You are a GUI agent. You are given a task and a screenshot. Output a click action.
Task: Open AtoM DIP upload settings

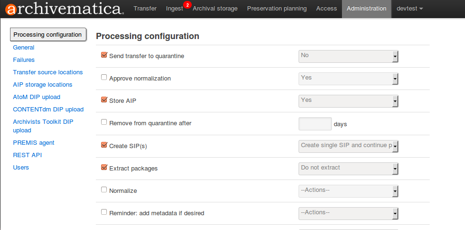(37, 97)
